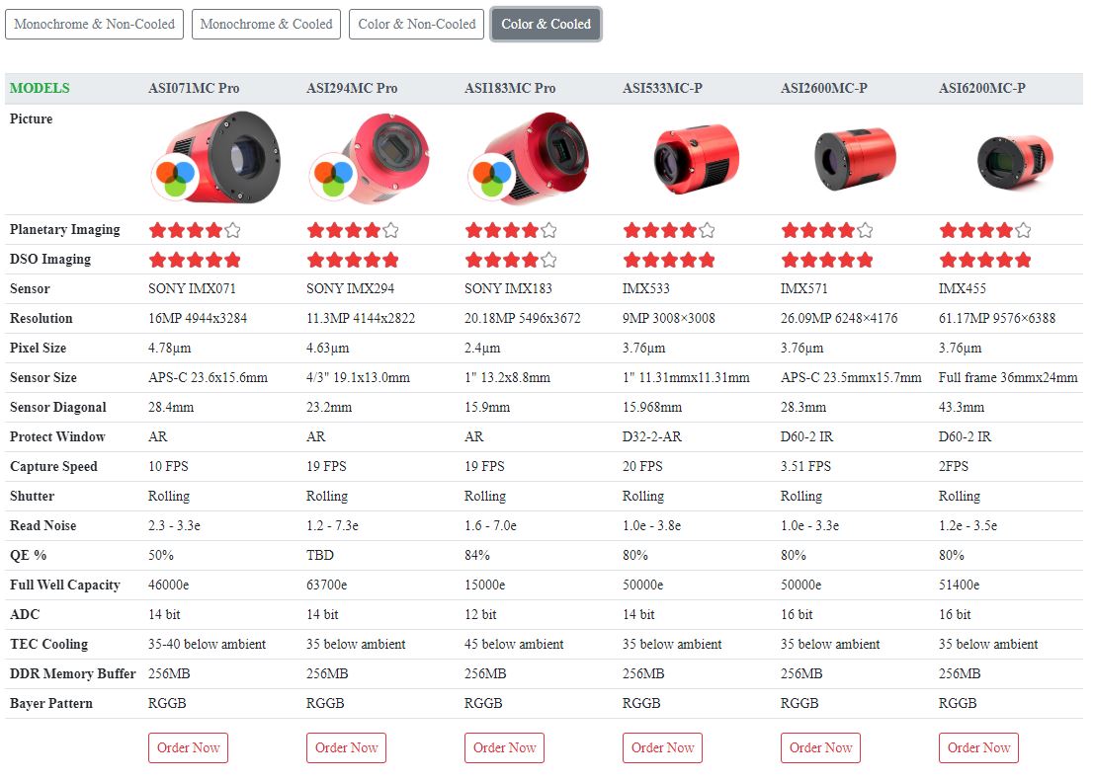1093x781 pixels.
Task: Click the 35-40 below ambient cooling value
Action: pos(207,644)
